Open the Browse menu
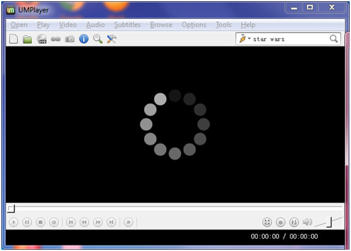Viewport: 351px width, 251px height. click(x=161, y=25)
